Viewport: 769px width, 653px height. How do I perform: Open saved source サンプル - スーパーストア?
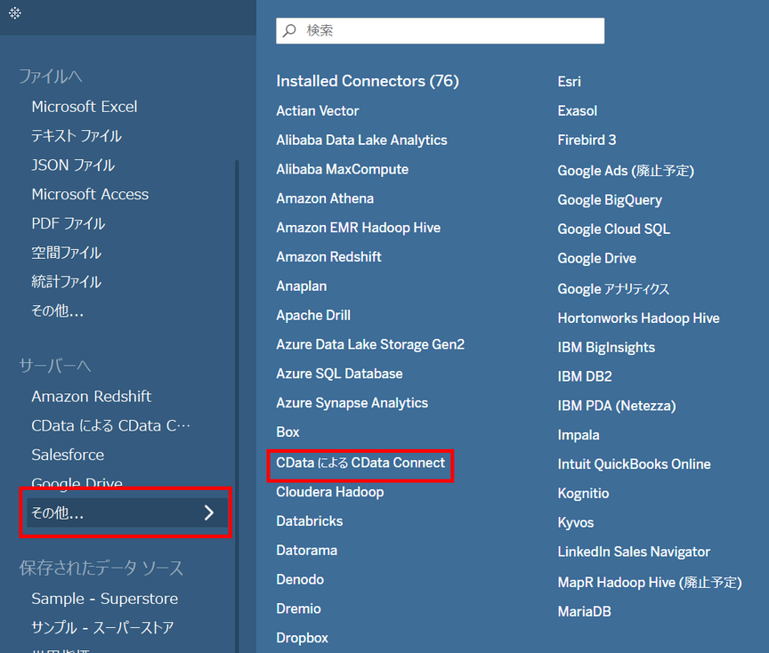(102, 627)
